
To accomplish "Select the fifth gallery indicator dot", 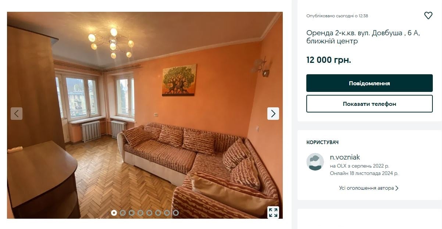I will click(x=149, y=213).
